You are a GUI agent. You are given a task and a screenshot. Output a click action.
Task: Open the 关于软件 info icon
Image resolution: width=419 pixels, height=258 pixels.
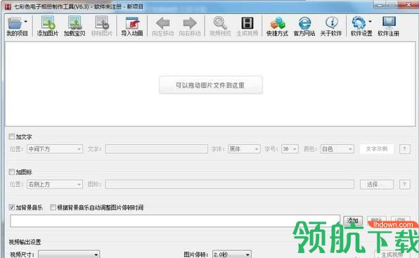point(332,23)
